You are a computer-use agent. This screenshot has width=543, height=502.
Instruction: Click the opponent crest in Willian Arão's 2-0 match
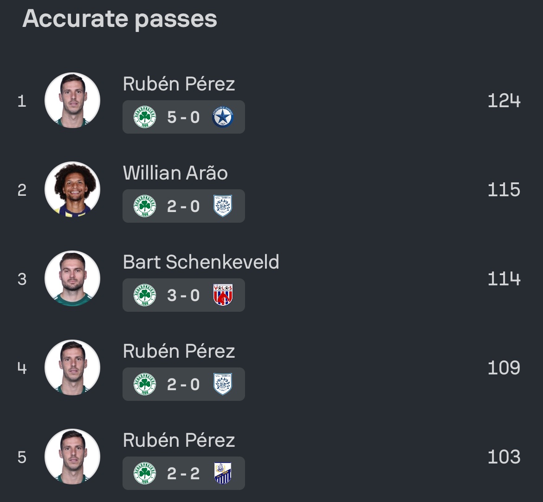(223, 206)
